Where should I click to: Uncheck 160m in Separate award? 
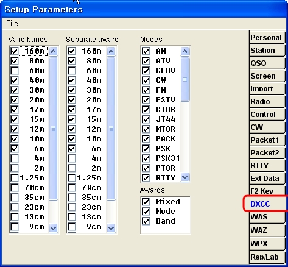tap(72, 51)
